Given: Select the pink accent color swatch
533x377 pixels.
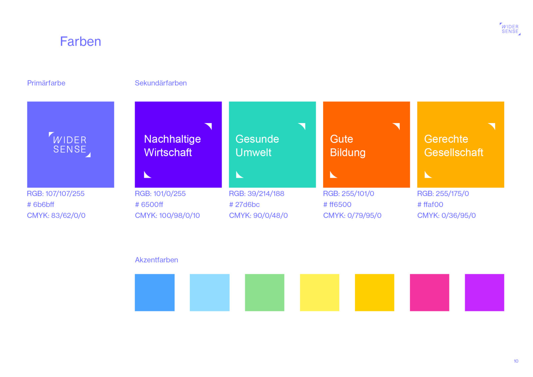Looking at the screenshot, I should [429, 292].
